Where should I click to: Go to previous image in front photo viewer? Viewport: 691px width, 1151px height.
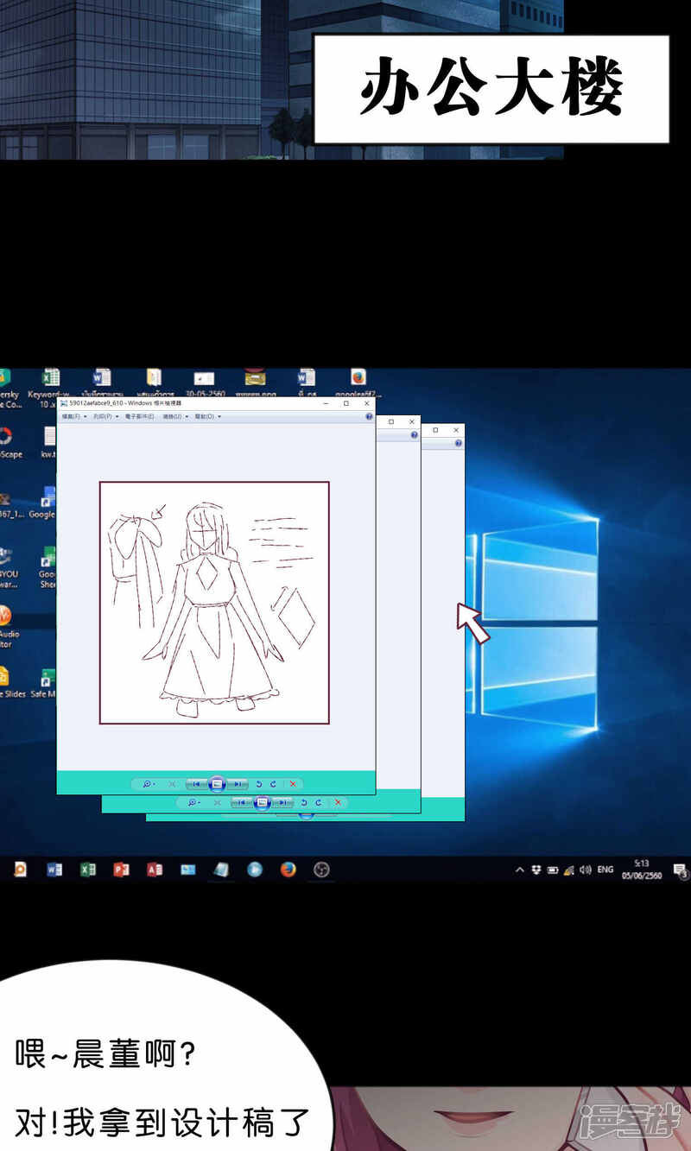tap(198, 784)
